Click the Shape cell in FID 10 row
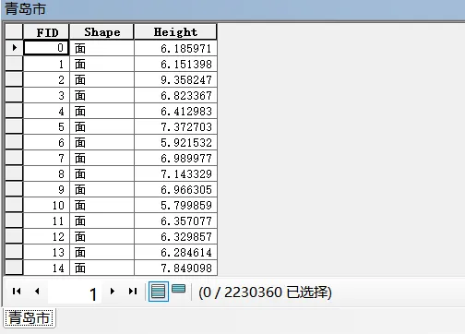 coord(101,205)
